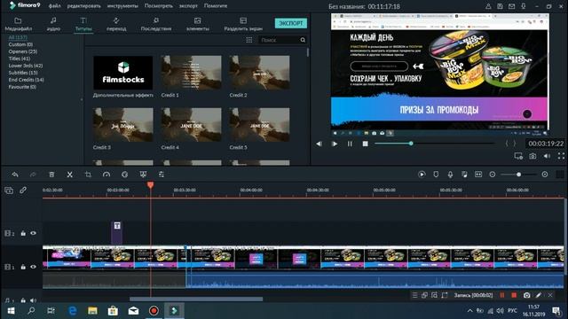Open the экспорт menu in menu bar
568x319 pixels.
tap(188, 6)
